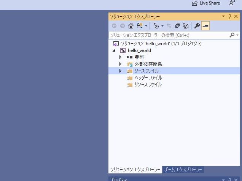This screenshot has height=181, width=242.
Task: Open the search options dropdown arrow
Action: 238,35
